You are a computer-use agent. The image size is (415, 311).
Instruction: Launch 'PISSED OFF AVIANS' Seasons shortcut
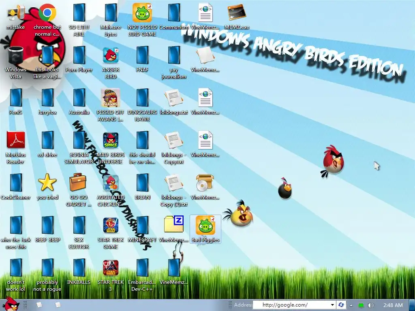(111, 106)
